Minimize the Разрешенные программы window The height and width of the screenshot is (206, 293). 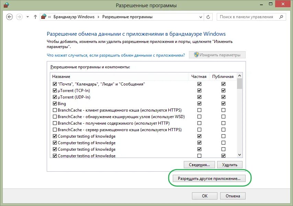coord(261,4)
